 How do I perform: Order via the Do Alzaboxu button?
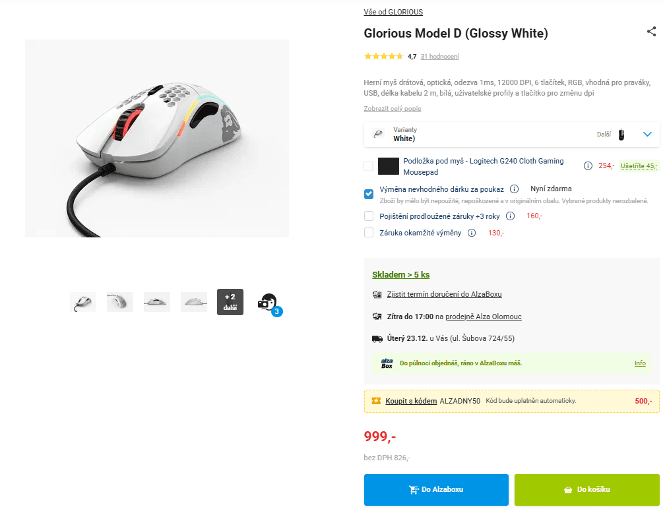[x=436, y=489]
